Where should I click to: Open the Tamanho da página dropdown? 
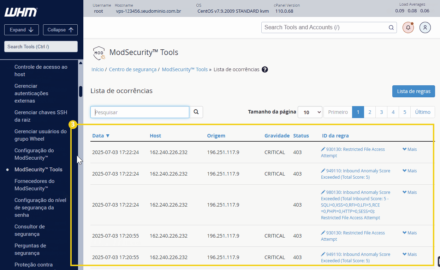[x=310, y=112]
